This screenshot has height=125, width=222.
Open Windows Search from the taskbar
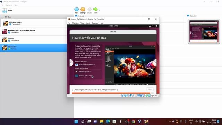[83, 122]
